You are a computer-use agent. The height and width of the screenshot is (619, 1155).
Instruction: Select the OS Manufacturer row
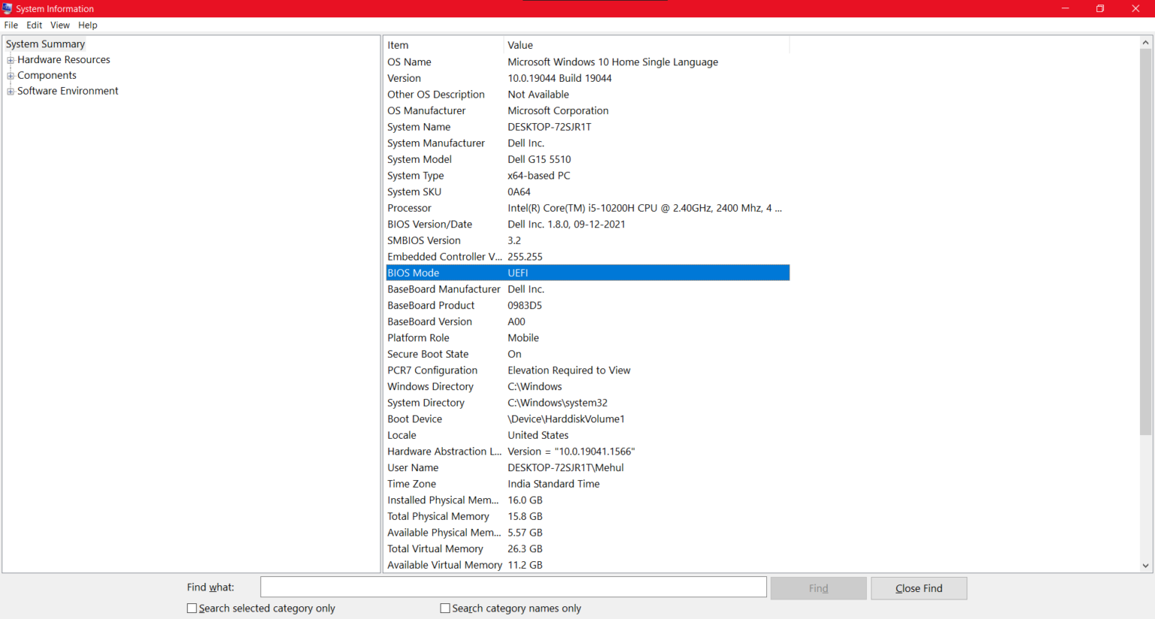[x=588, y=111]
